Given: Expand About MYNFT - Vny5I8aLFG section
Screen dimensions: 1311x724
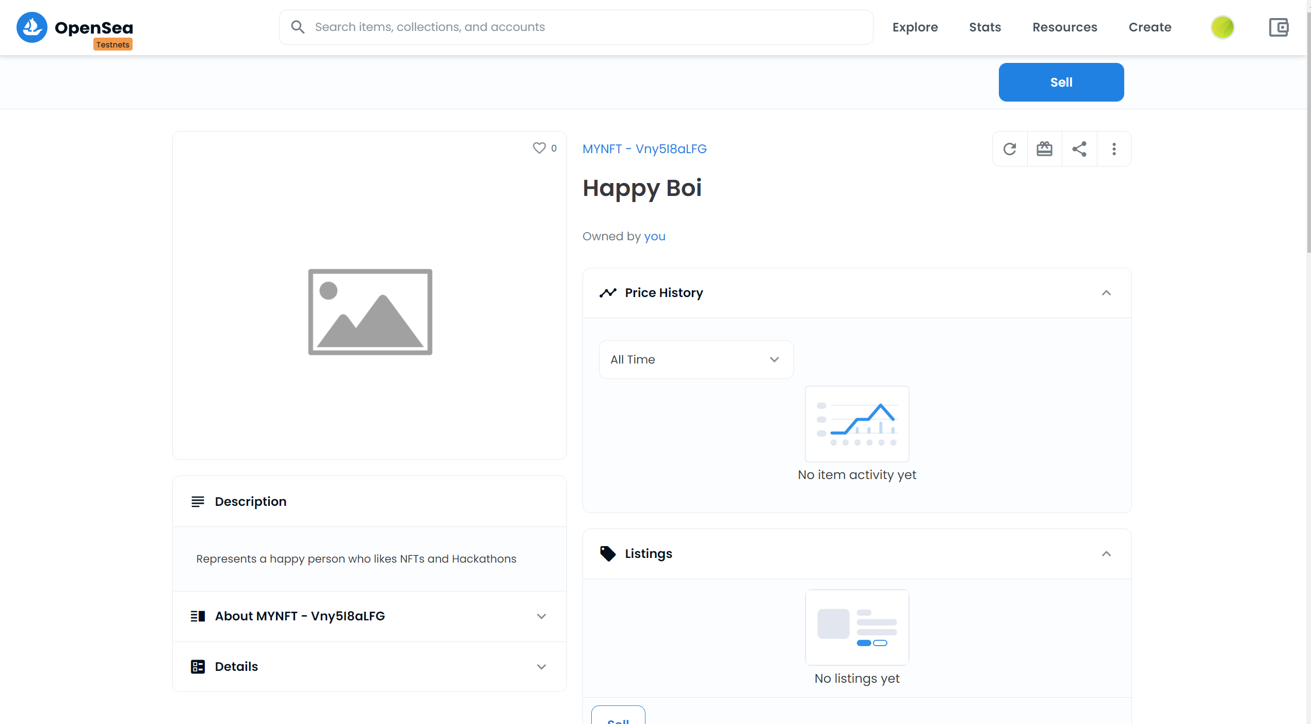Looking at the screenshot, I should (369, 616).
